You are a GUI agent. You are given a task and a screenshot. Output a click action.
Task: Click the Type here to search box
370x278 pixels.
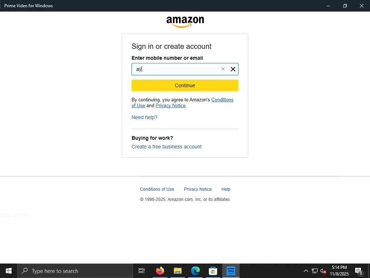pos(75,271)
